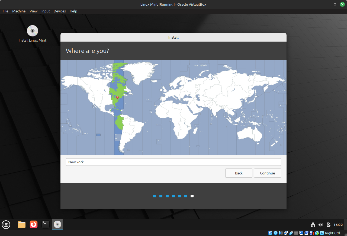Open the network connections tray icon
The image size is (347, 236).
(313, 225)
